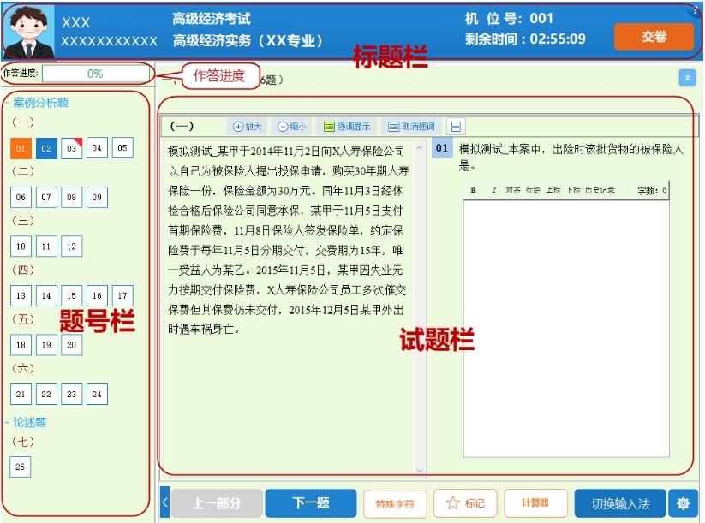
Task: Go to question 20
Action: [x=71, y=345]
